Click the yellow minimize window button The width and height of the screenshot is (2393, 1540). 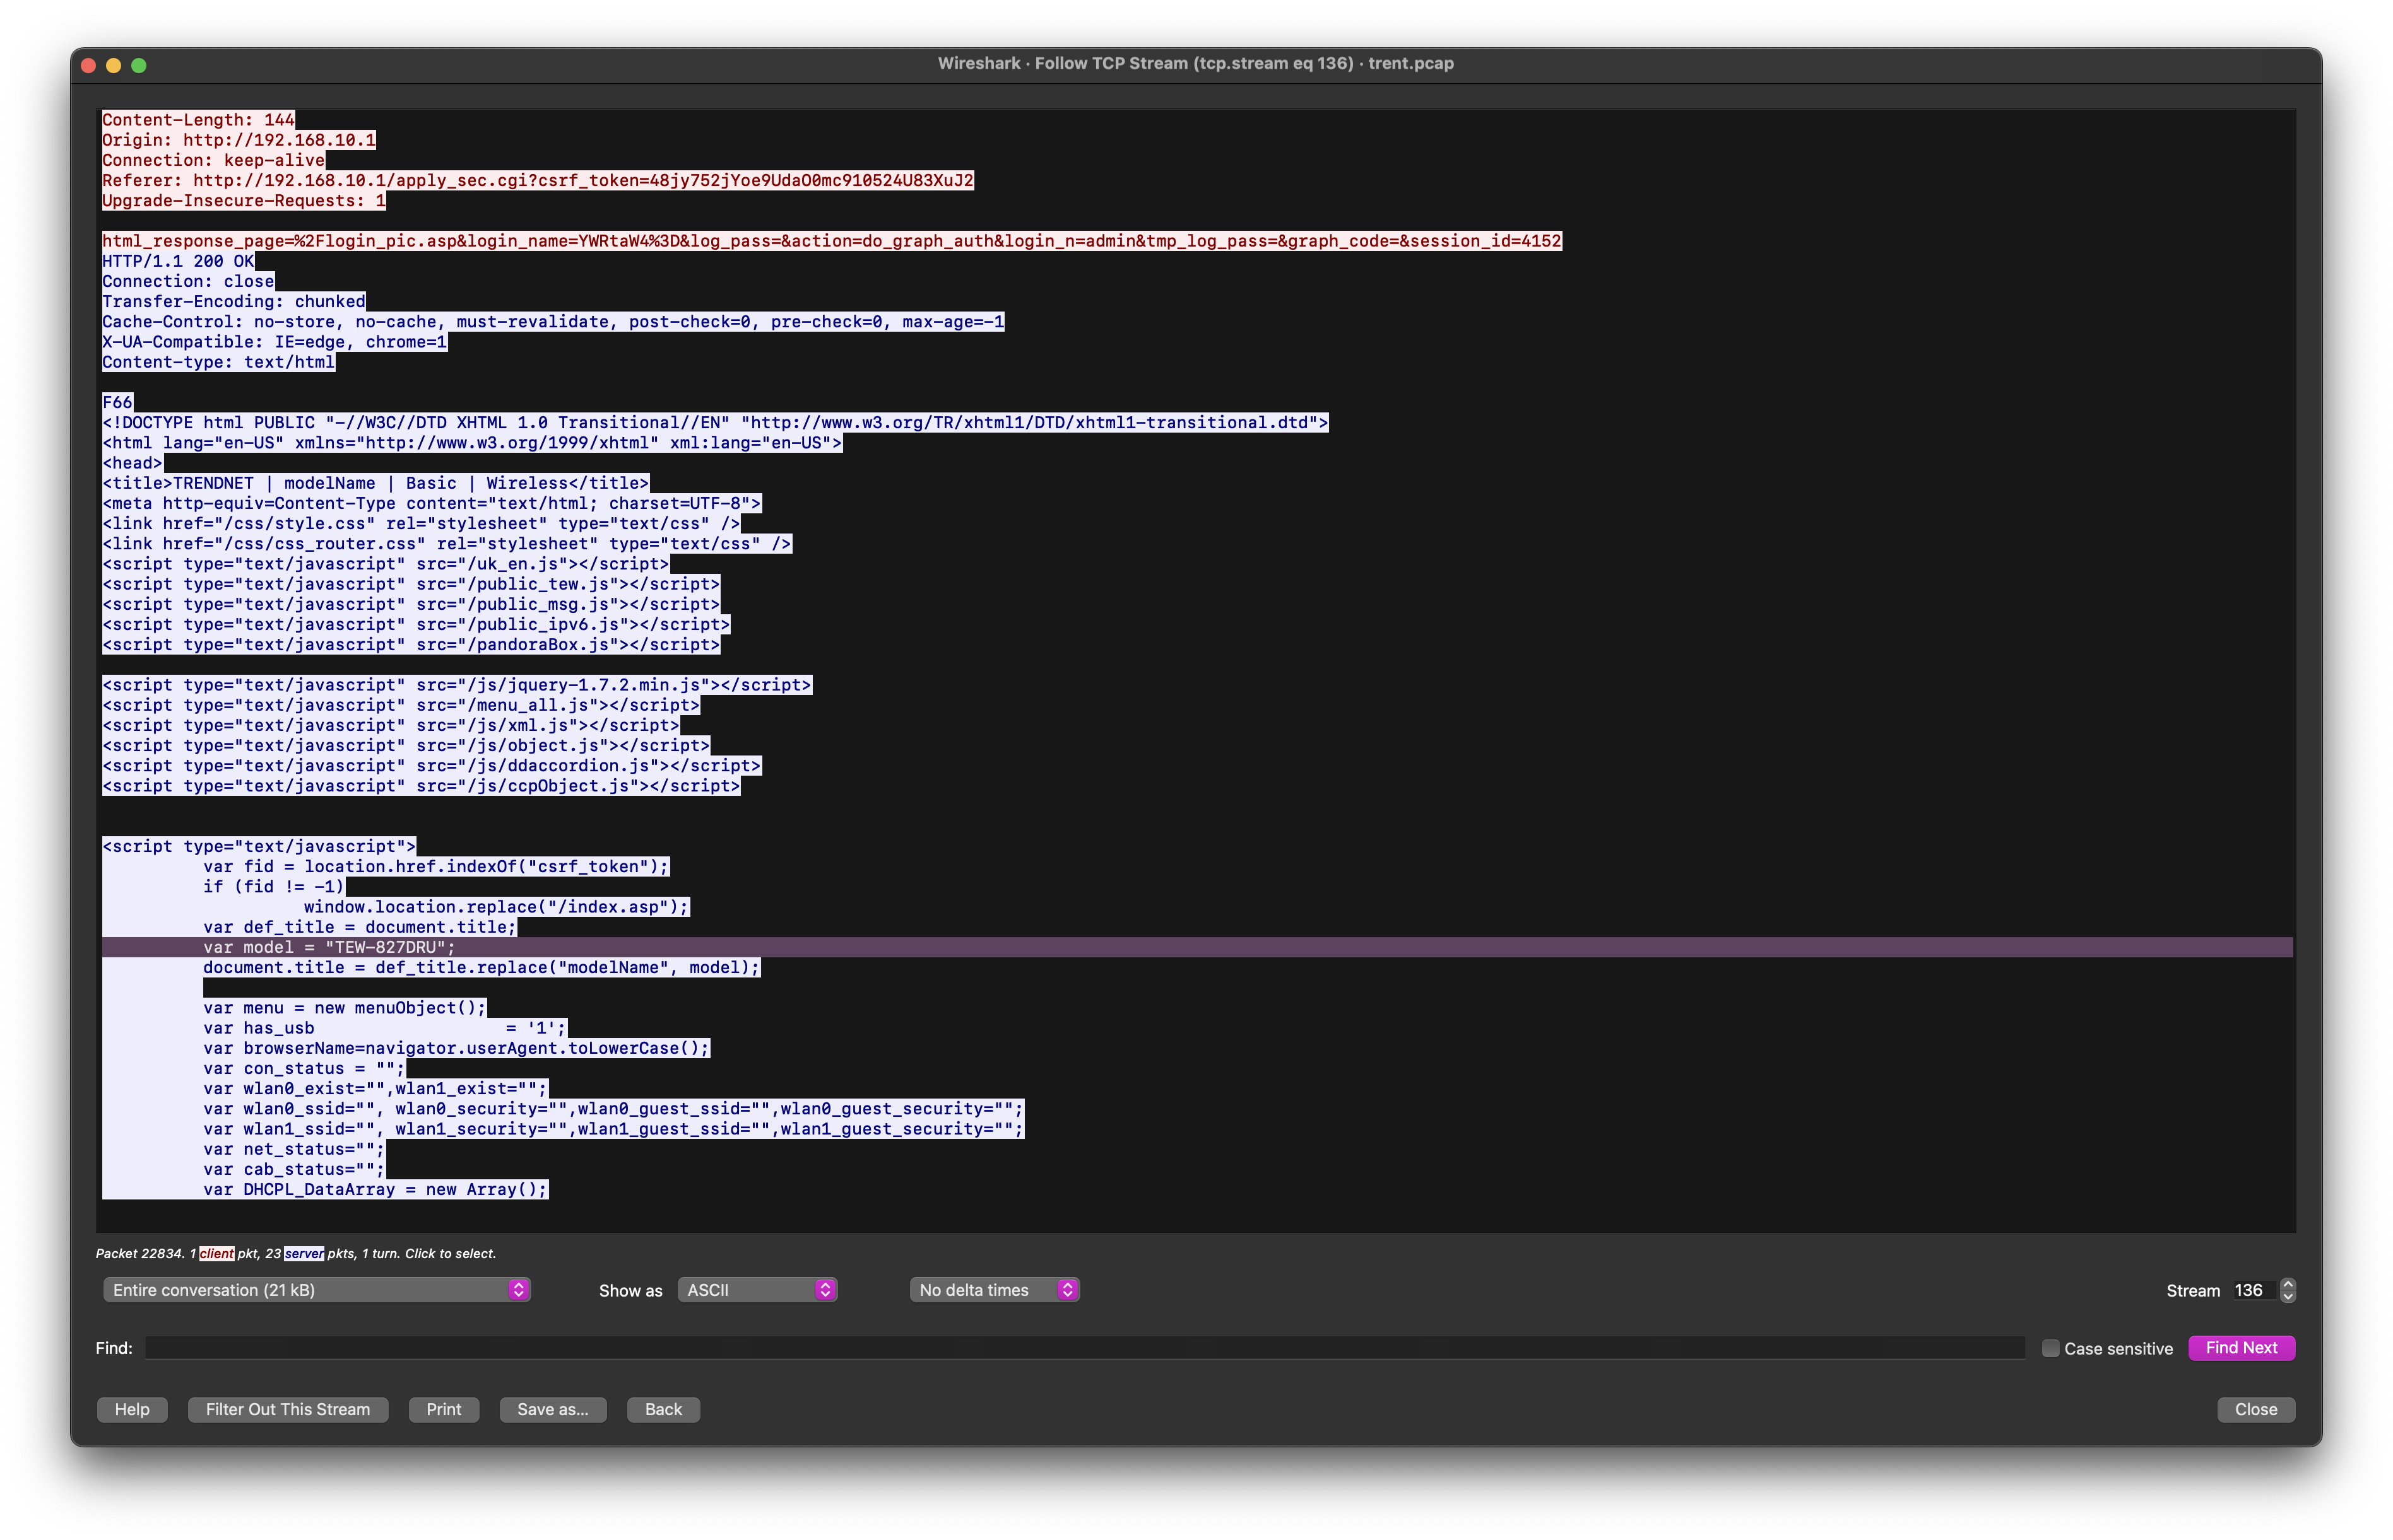click(113, 65)
